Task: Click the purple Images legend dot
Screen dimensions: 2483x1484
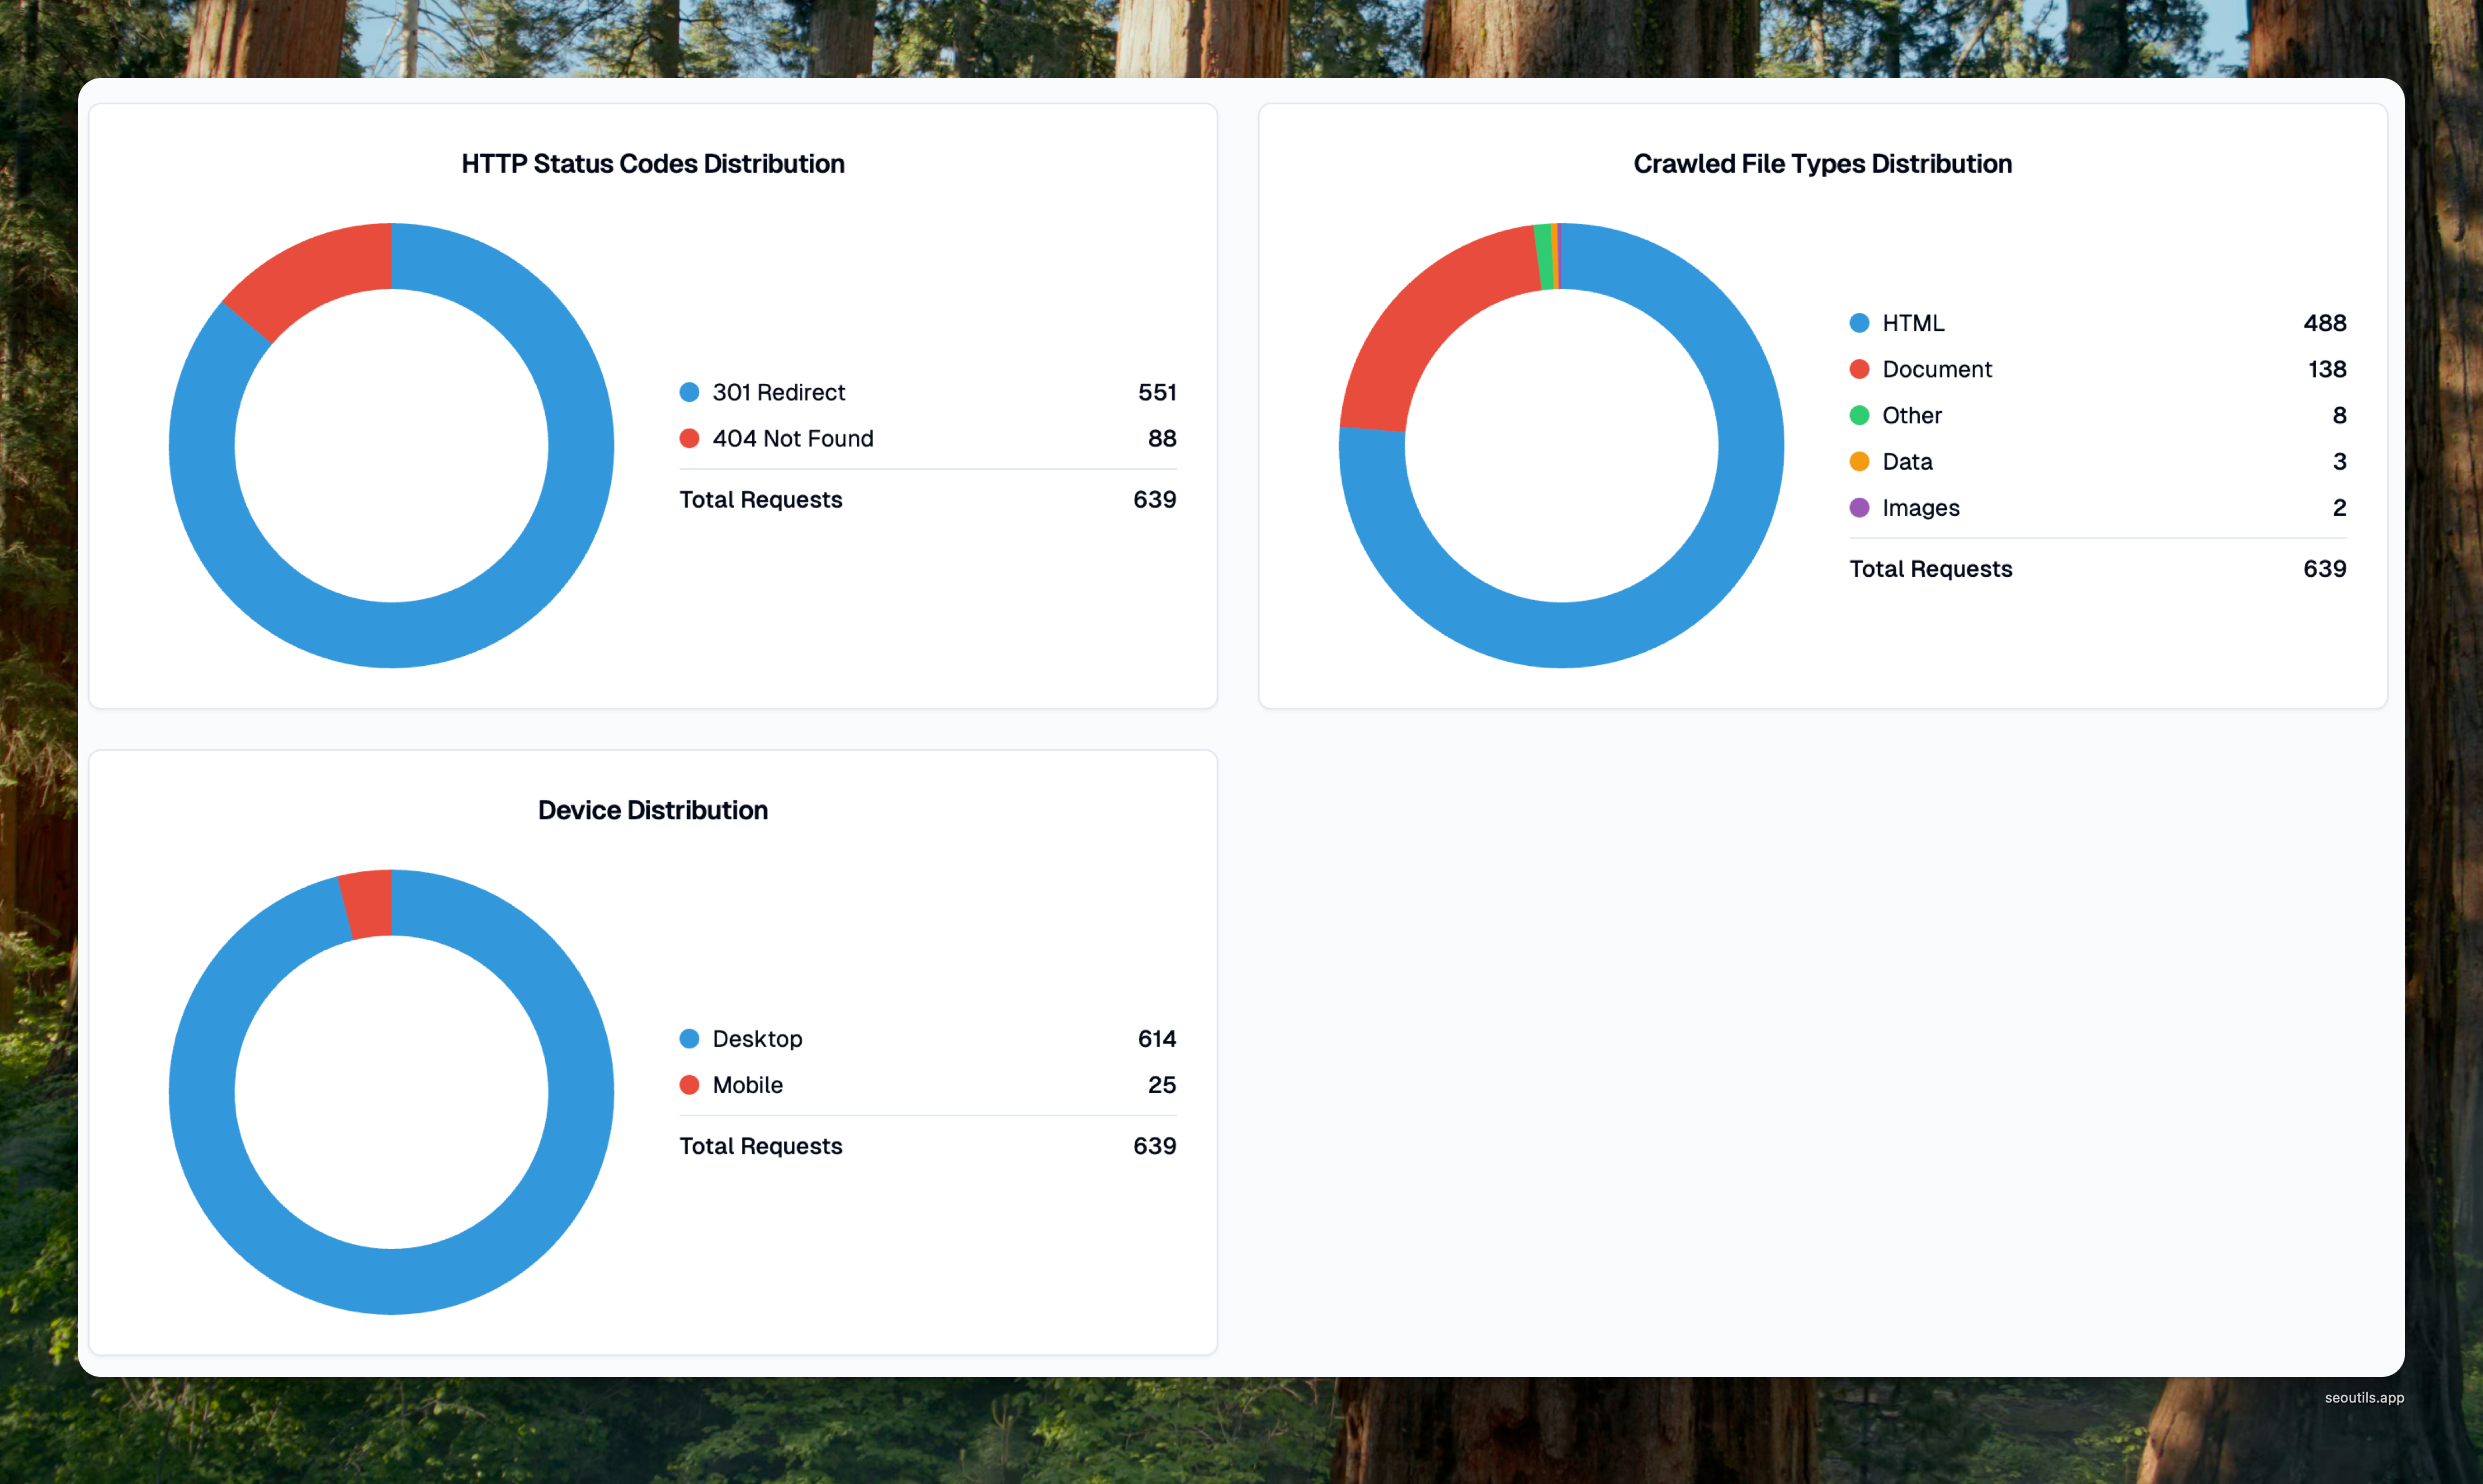Action: [1859, 508]
